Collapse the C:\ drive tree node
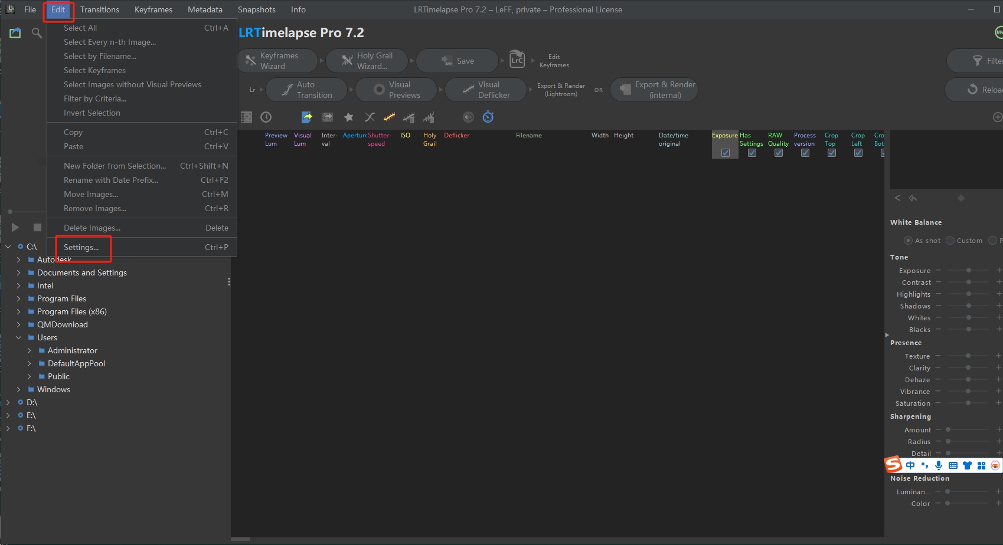 [8, 247]
